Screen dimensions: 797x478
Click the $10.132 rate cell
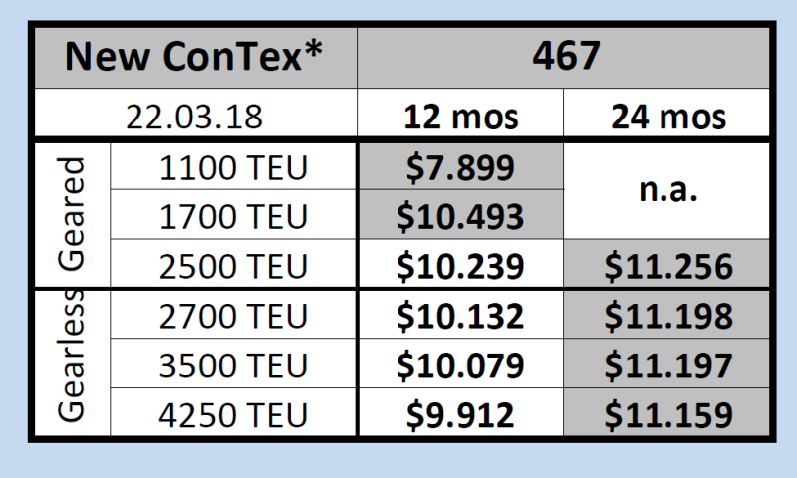click(x=460, y=315)
